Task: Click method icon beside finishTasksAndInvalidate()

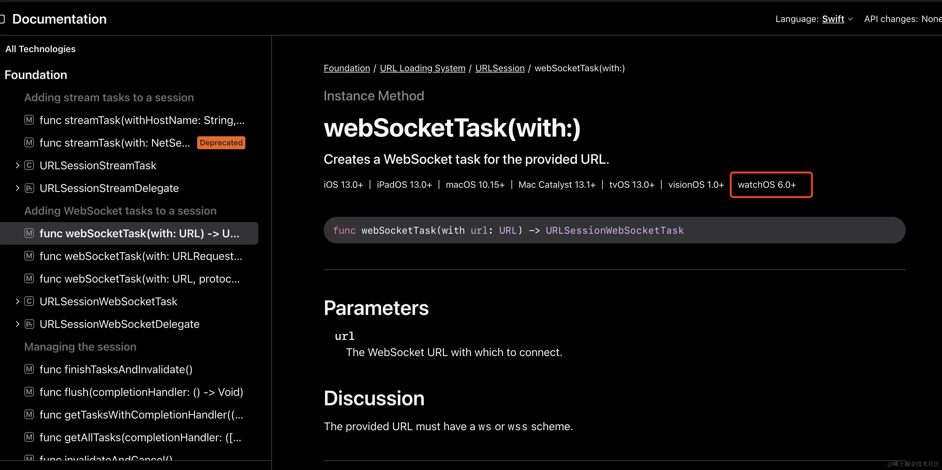Action: tap(29, 369)
